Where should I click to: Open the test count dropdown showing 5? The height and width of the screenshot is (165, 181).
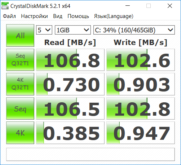44,30
